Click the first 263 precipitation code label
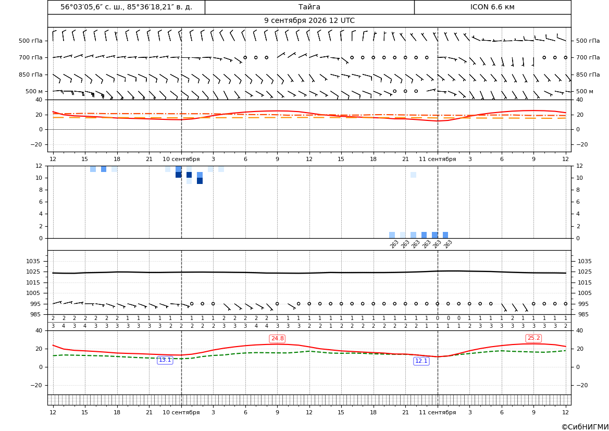 394,244
